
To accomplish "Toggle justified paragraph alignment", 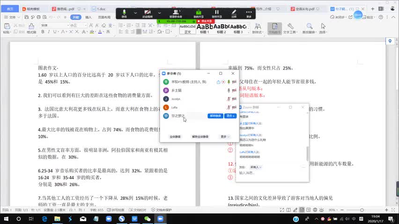I will [139, 32].
